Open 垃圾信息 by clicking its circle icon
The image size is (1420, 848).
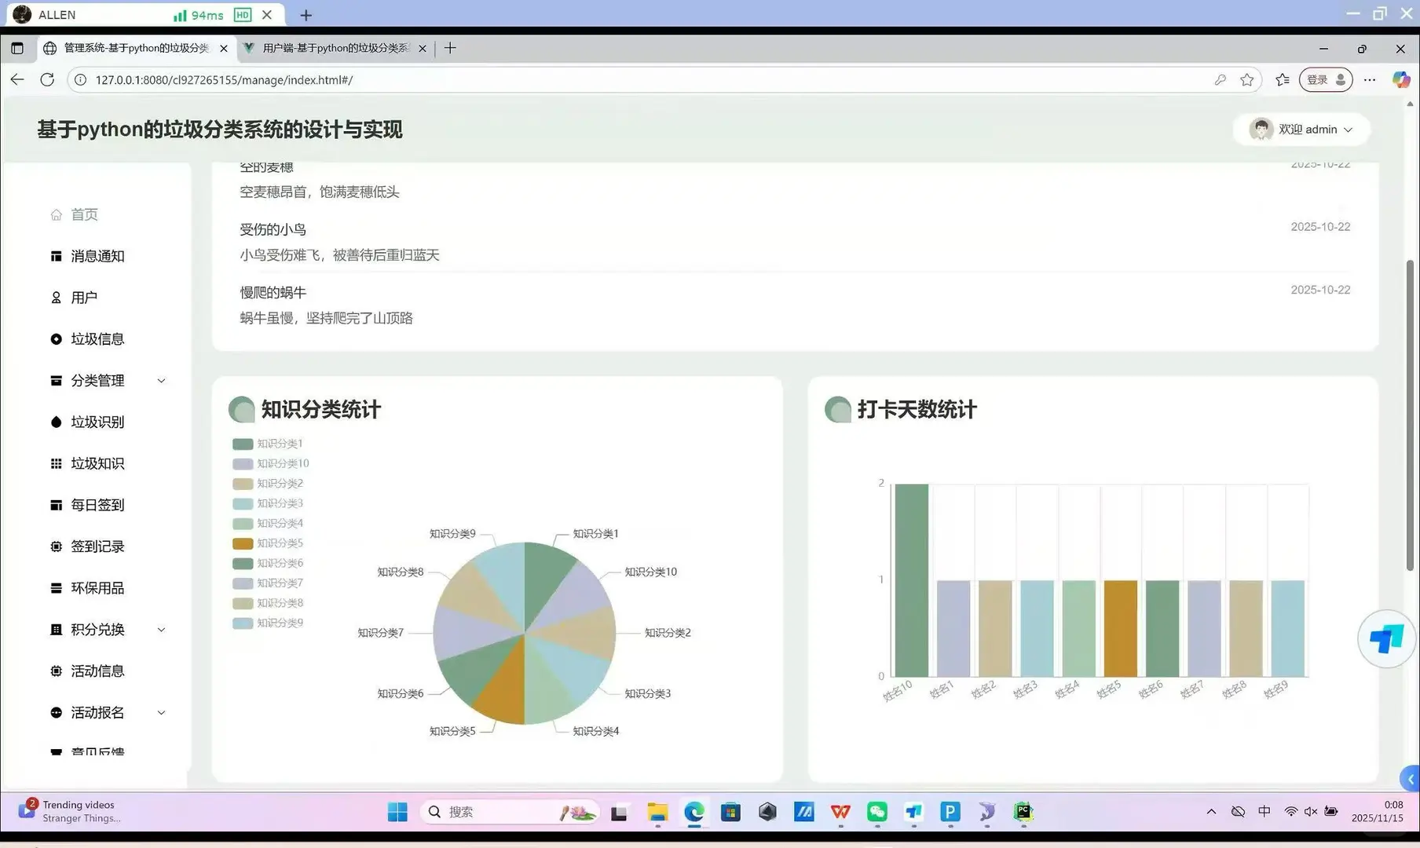point(56,338)
